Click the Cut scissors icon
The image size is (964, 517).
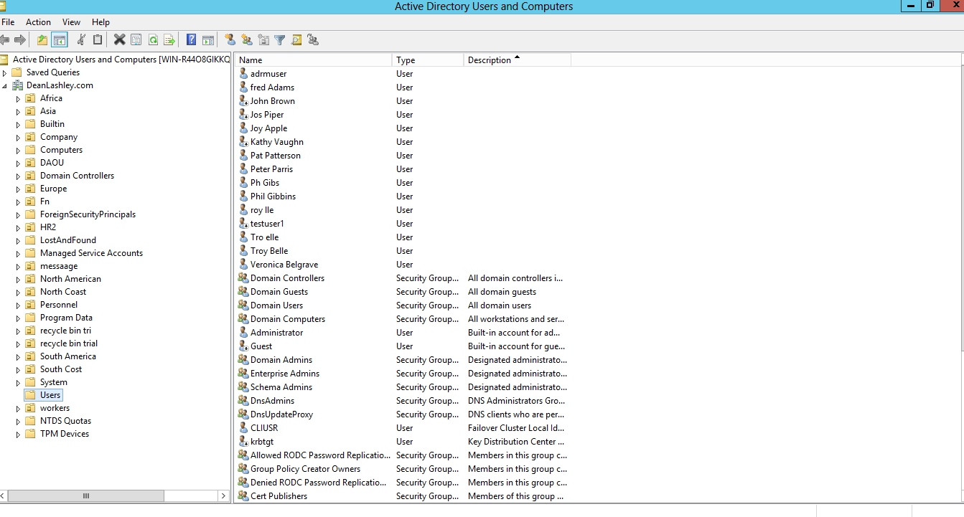(81, 40)
